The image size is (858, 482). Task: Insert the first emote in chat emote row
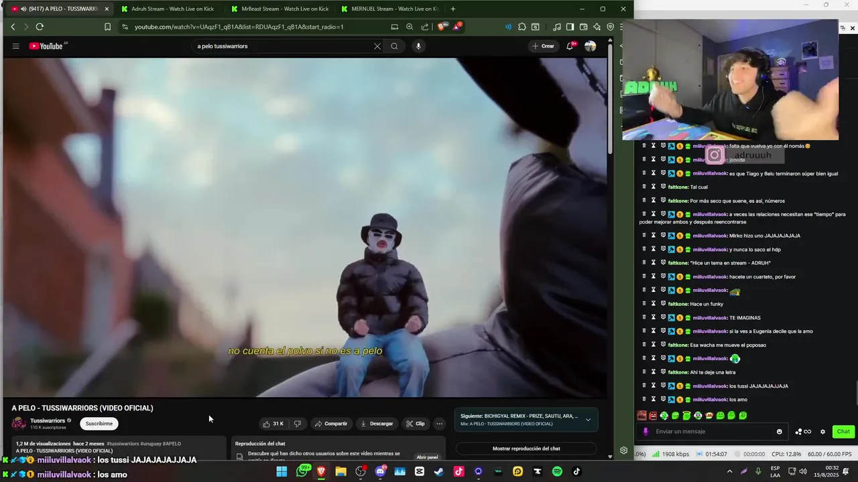coord(641,416)
